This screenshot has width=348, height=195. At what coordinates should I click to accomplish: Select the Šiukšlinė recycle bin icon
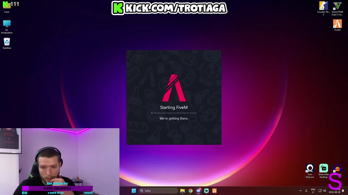7,44
